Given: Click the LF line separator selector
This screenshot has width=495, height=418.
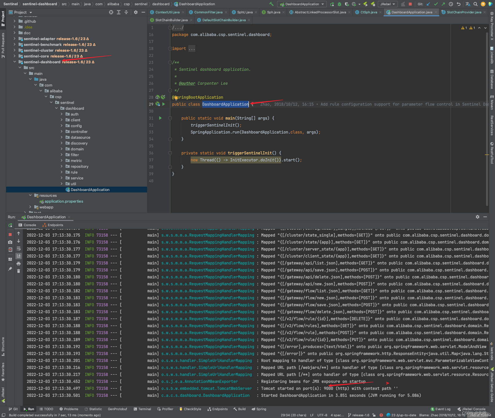Looking at the screenshot, I should (x=312, y=415).
